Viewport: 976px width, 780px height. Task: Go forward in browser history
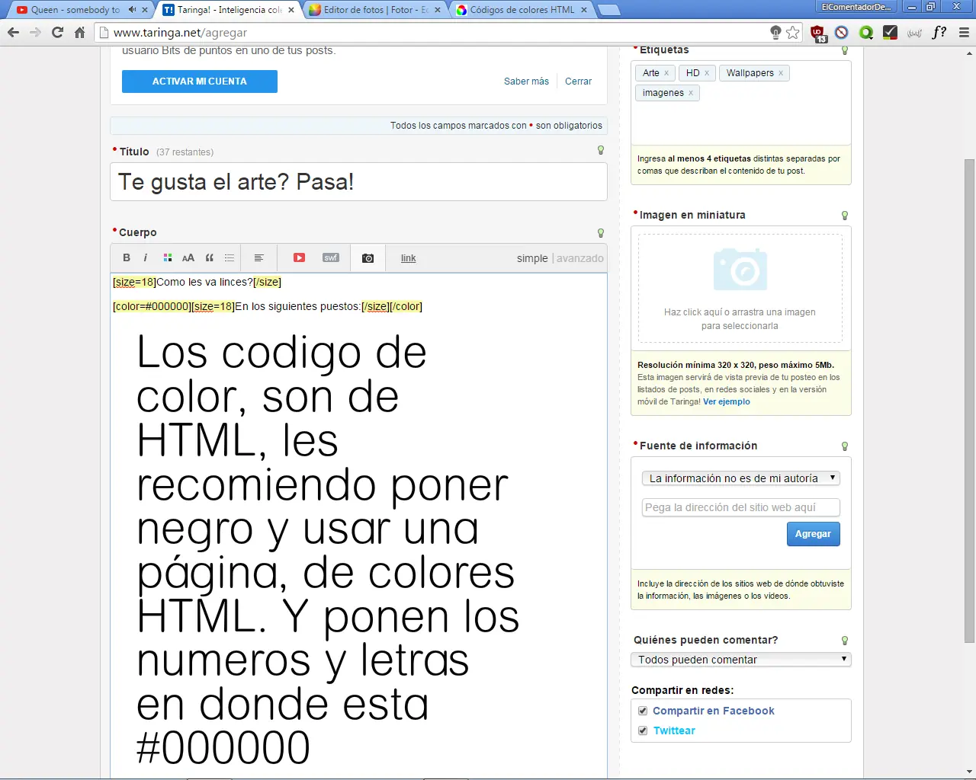[x=35, y=32]
